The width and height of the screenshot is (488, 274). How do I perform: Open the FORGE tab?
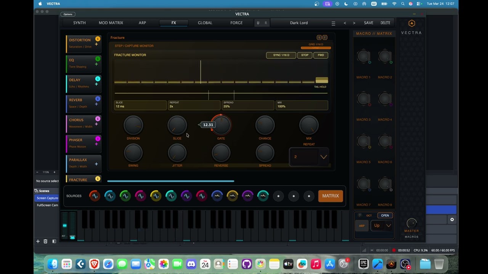coord(236,23)
